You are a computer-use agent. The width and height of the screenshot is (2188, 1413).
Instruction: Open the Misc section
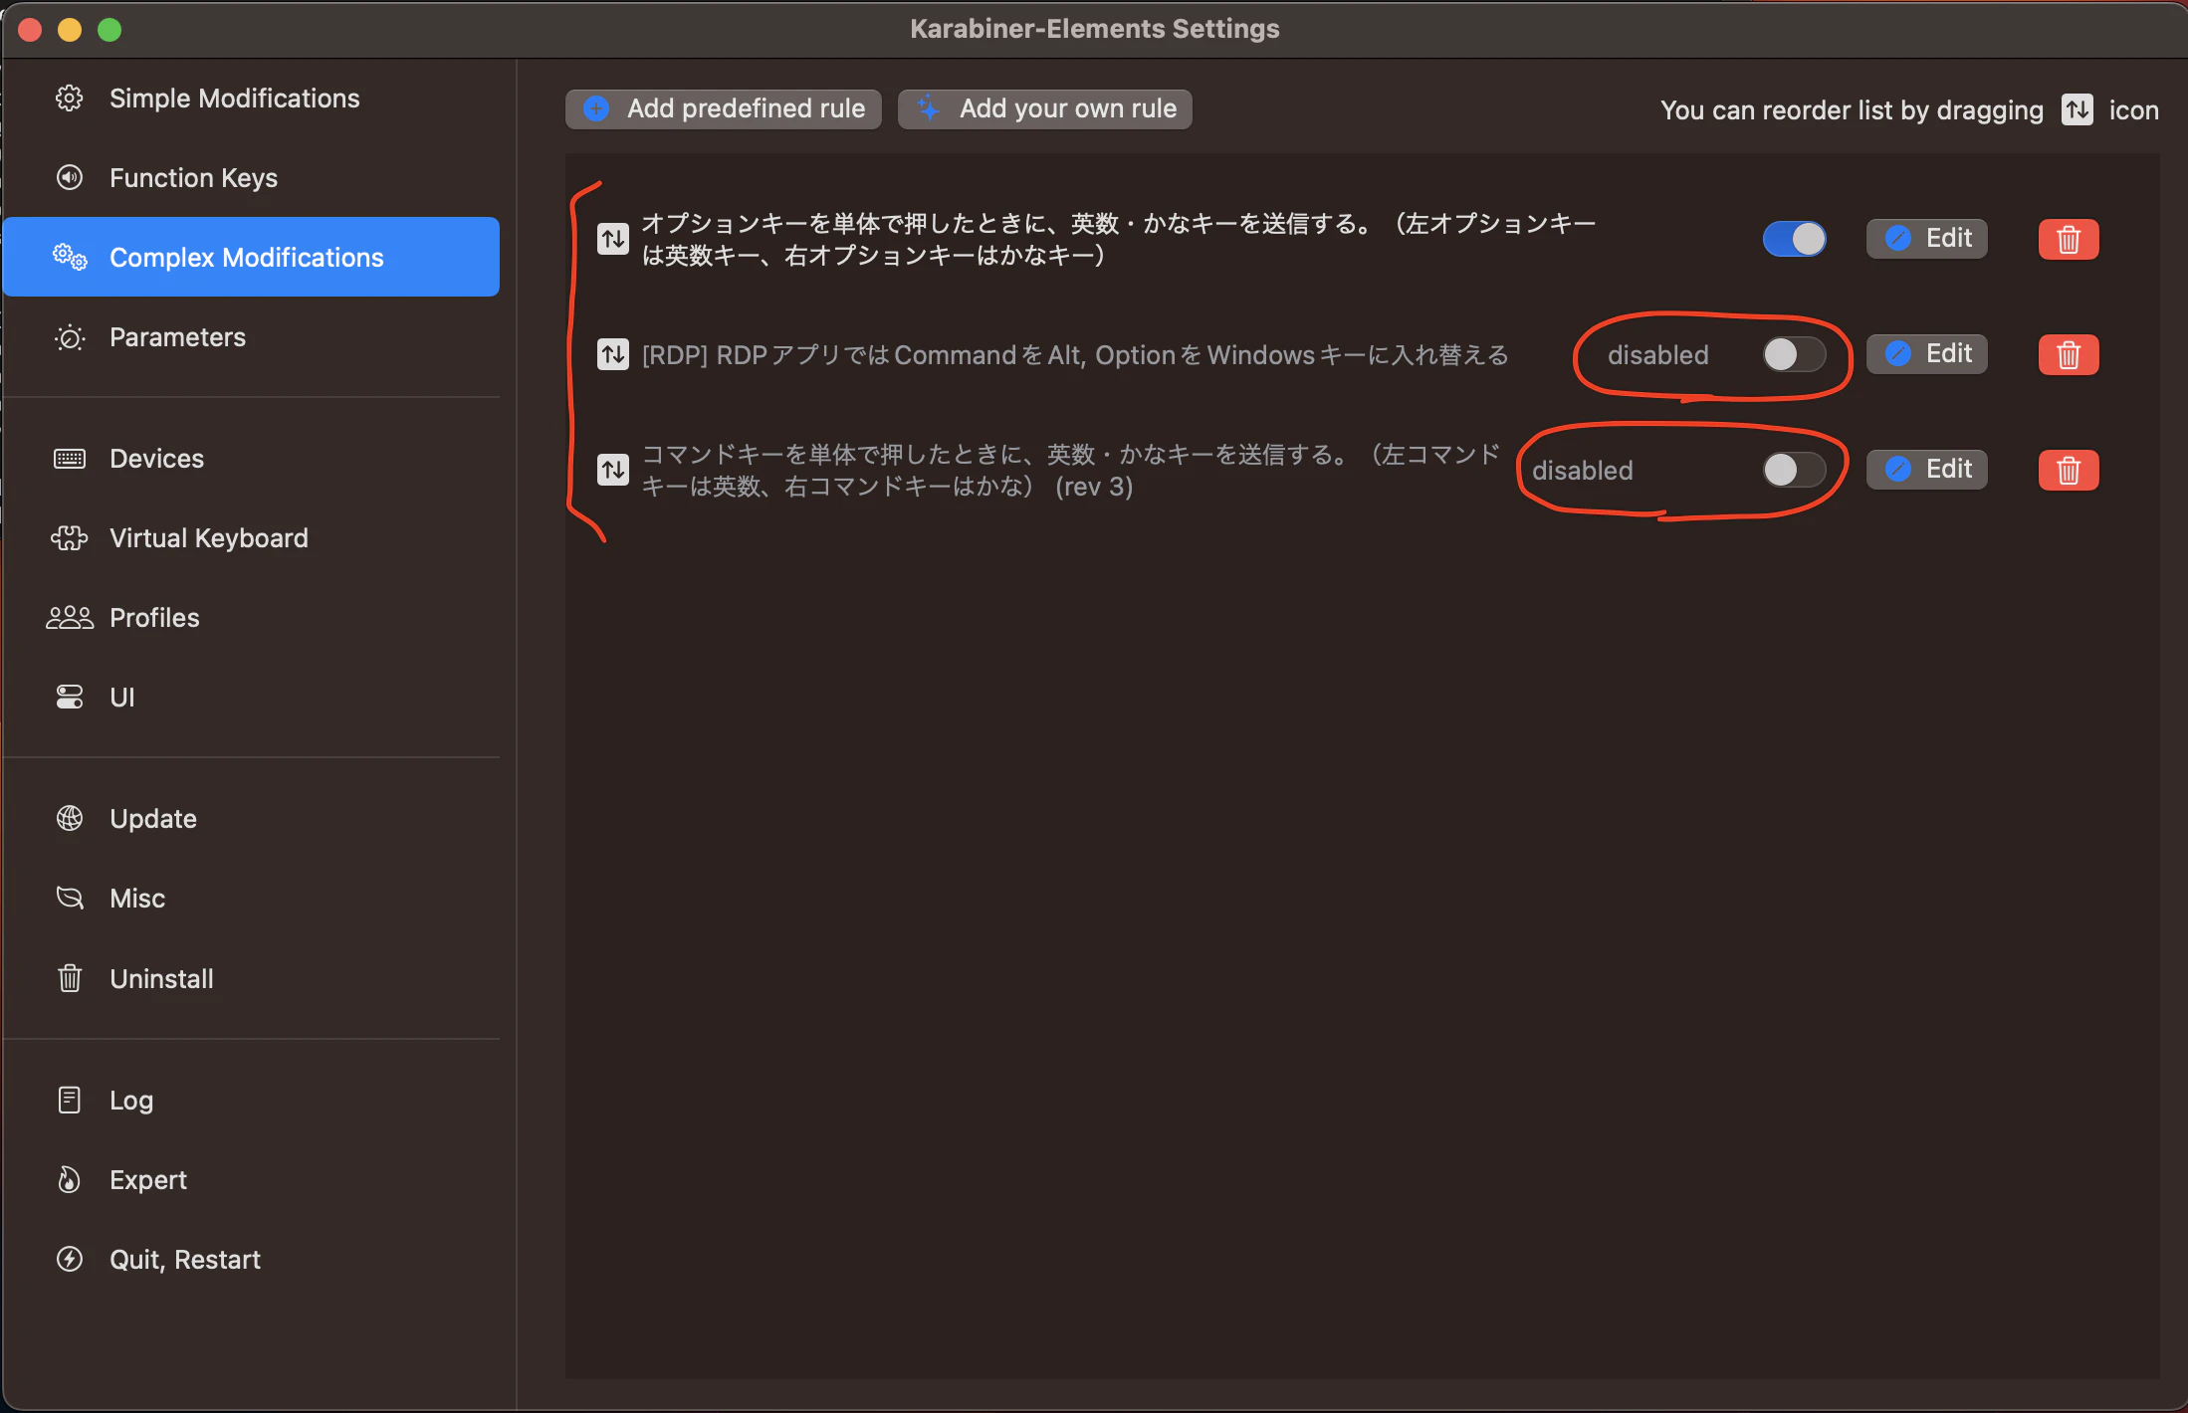137,898
